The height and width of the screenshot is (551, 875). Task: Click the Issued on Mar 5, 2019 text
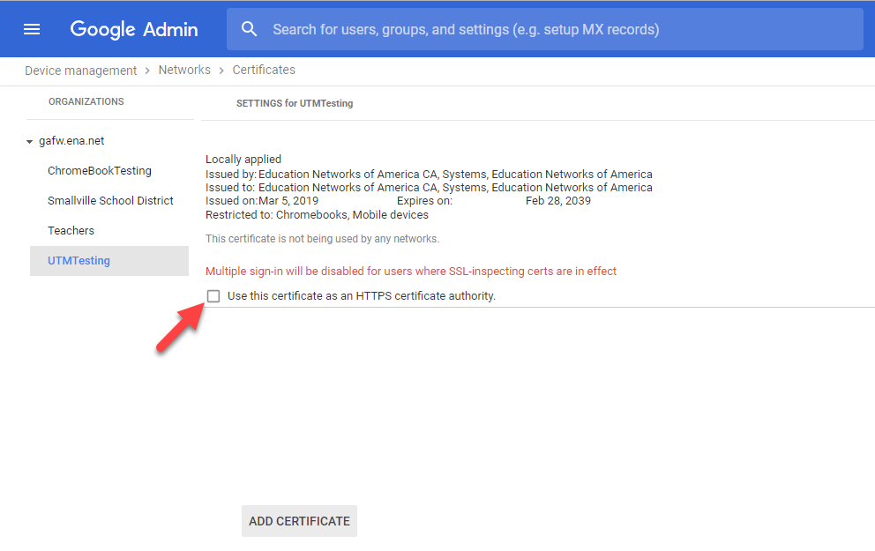point(262,201)
